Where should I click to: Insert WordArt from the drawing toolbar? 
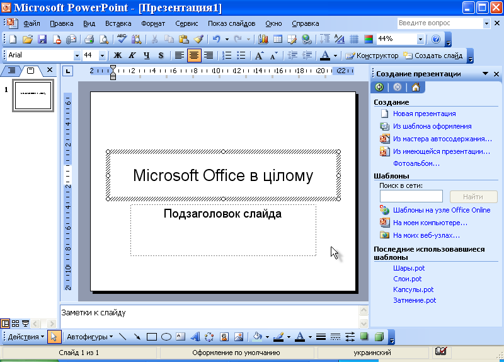coord(195,337)
